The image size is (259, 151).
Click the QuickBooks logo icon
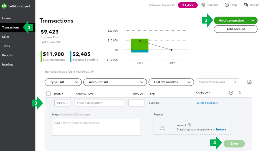click(x=4, y=6)
